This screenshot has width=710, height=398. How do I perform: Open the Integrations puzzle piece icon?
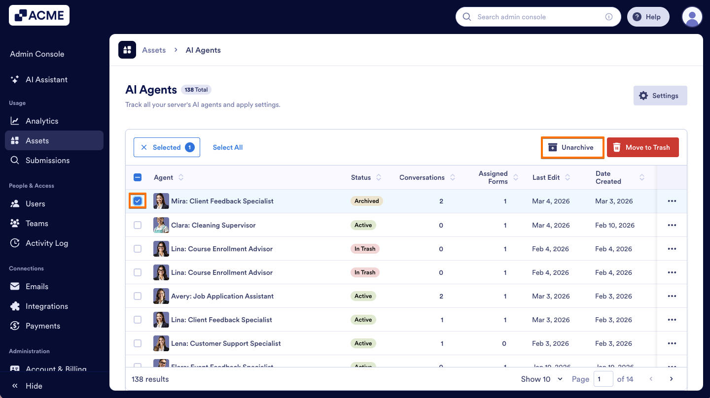pos(15,306)
